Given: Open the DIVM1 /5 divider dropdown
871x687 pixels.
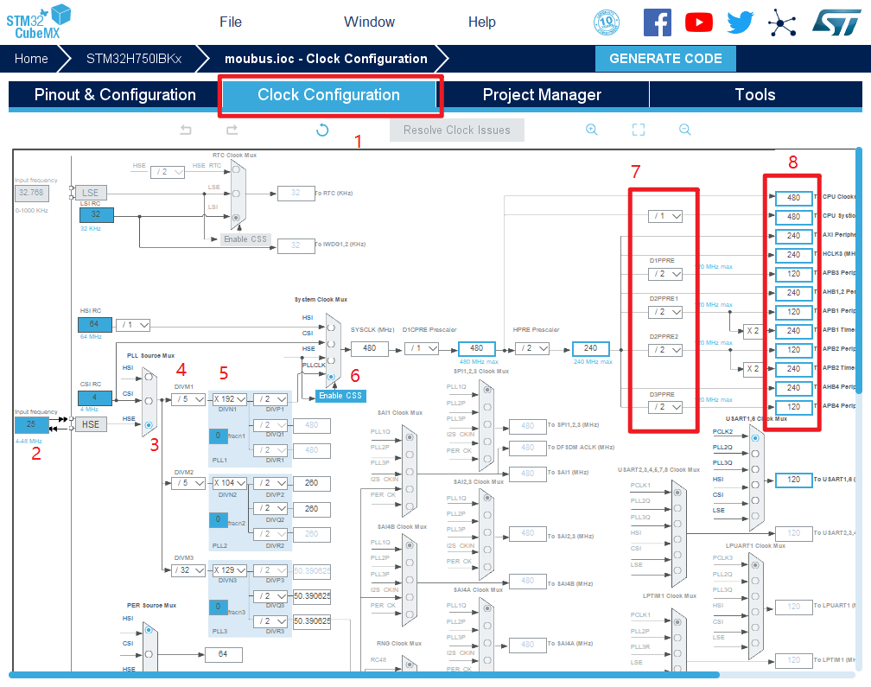Looking at the screenshot, I should 187,399.
